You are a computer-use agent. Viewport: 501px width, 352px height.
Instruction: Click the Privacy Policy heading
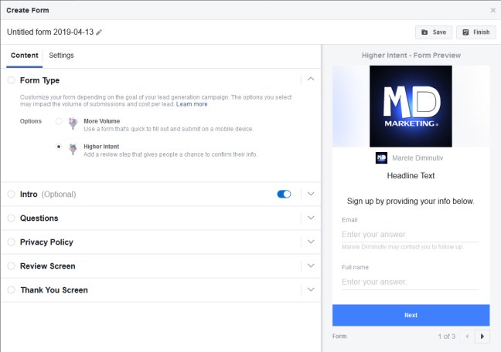tap(46, 242)
